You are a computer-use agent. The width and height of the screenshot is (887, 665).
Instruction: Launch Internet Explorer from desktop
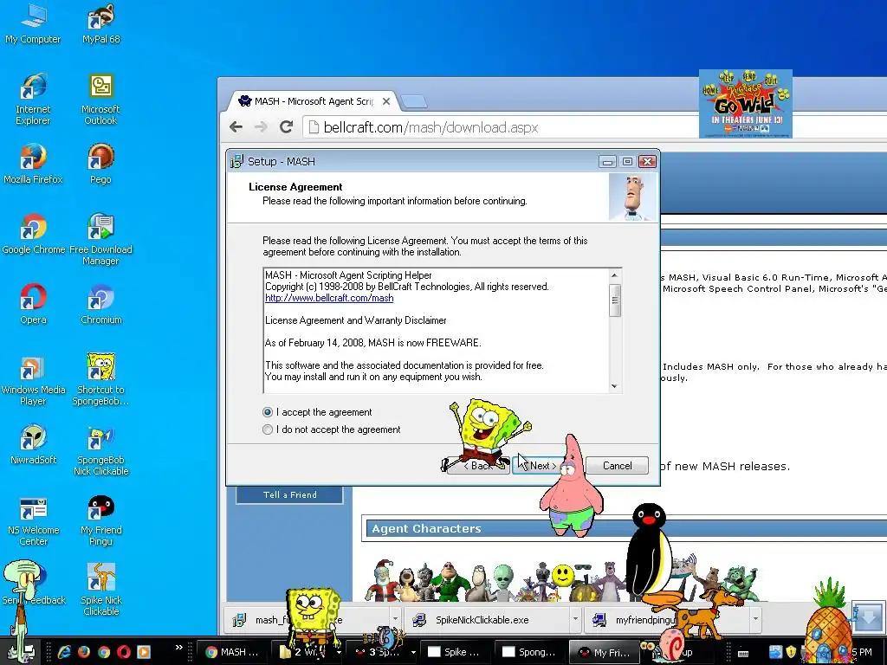point(33,99)
